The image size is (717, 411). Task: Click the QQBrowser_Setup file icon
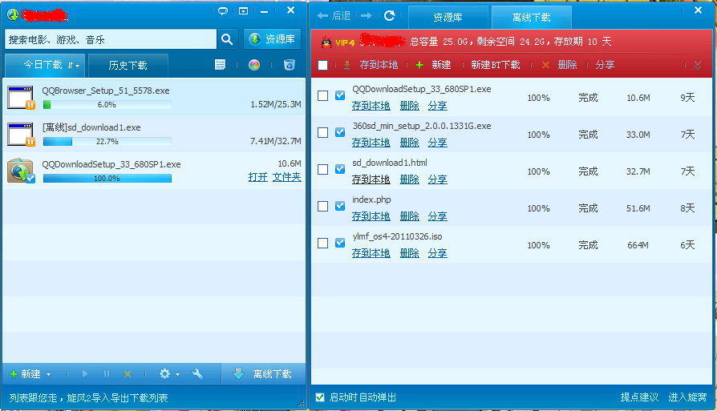click(21, 97)
